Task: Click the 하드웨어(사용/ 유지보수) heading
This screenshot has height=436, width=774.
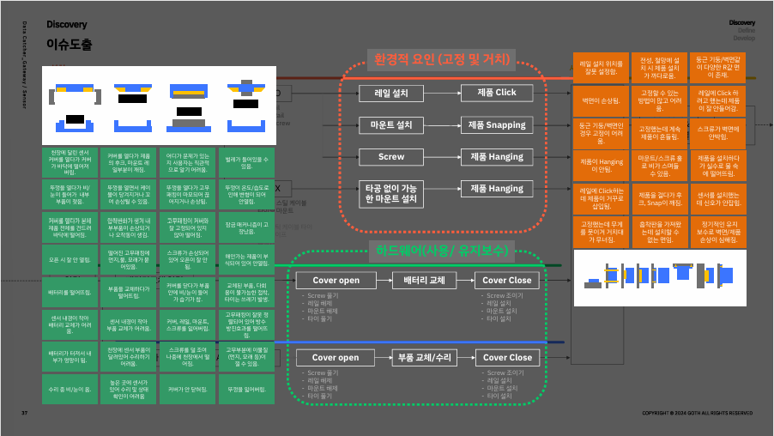Action: point(442,251)
